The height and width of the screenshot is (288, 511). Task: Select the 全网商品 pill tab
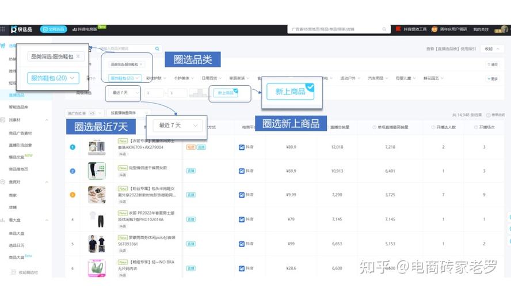point(54,29)
